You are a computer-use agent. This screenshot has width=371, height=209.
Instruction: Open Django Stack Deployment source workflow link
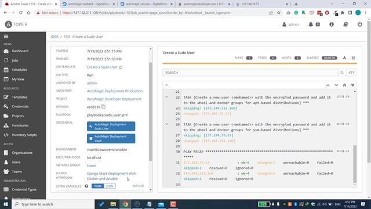pos(111,176)
